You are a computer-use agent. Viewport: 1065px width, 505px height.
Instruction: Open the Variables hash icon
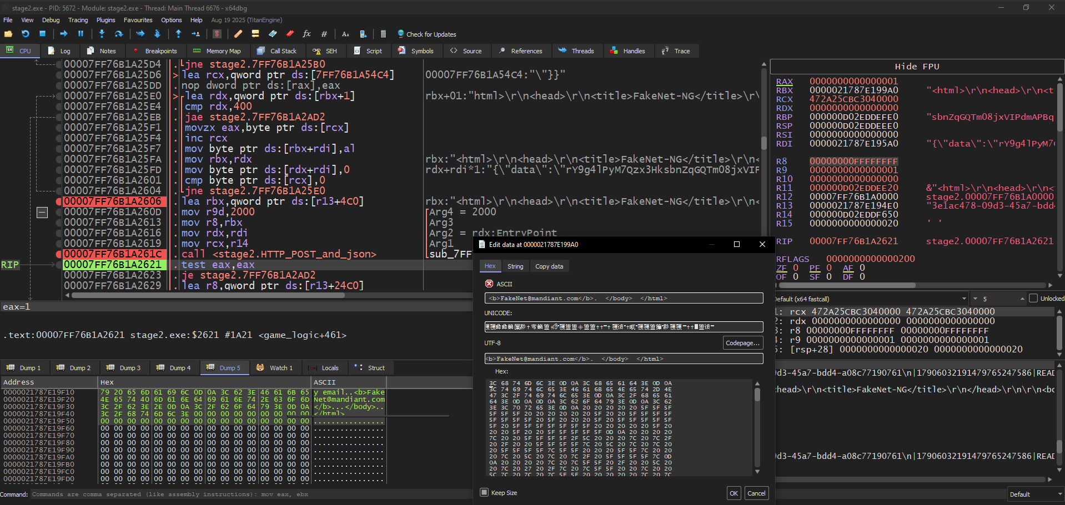(324, 34)
